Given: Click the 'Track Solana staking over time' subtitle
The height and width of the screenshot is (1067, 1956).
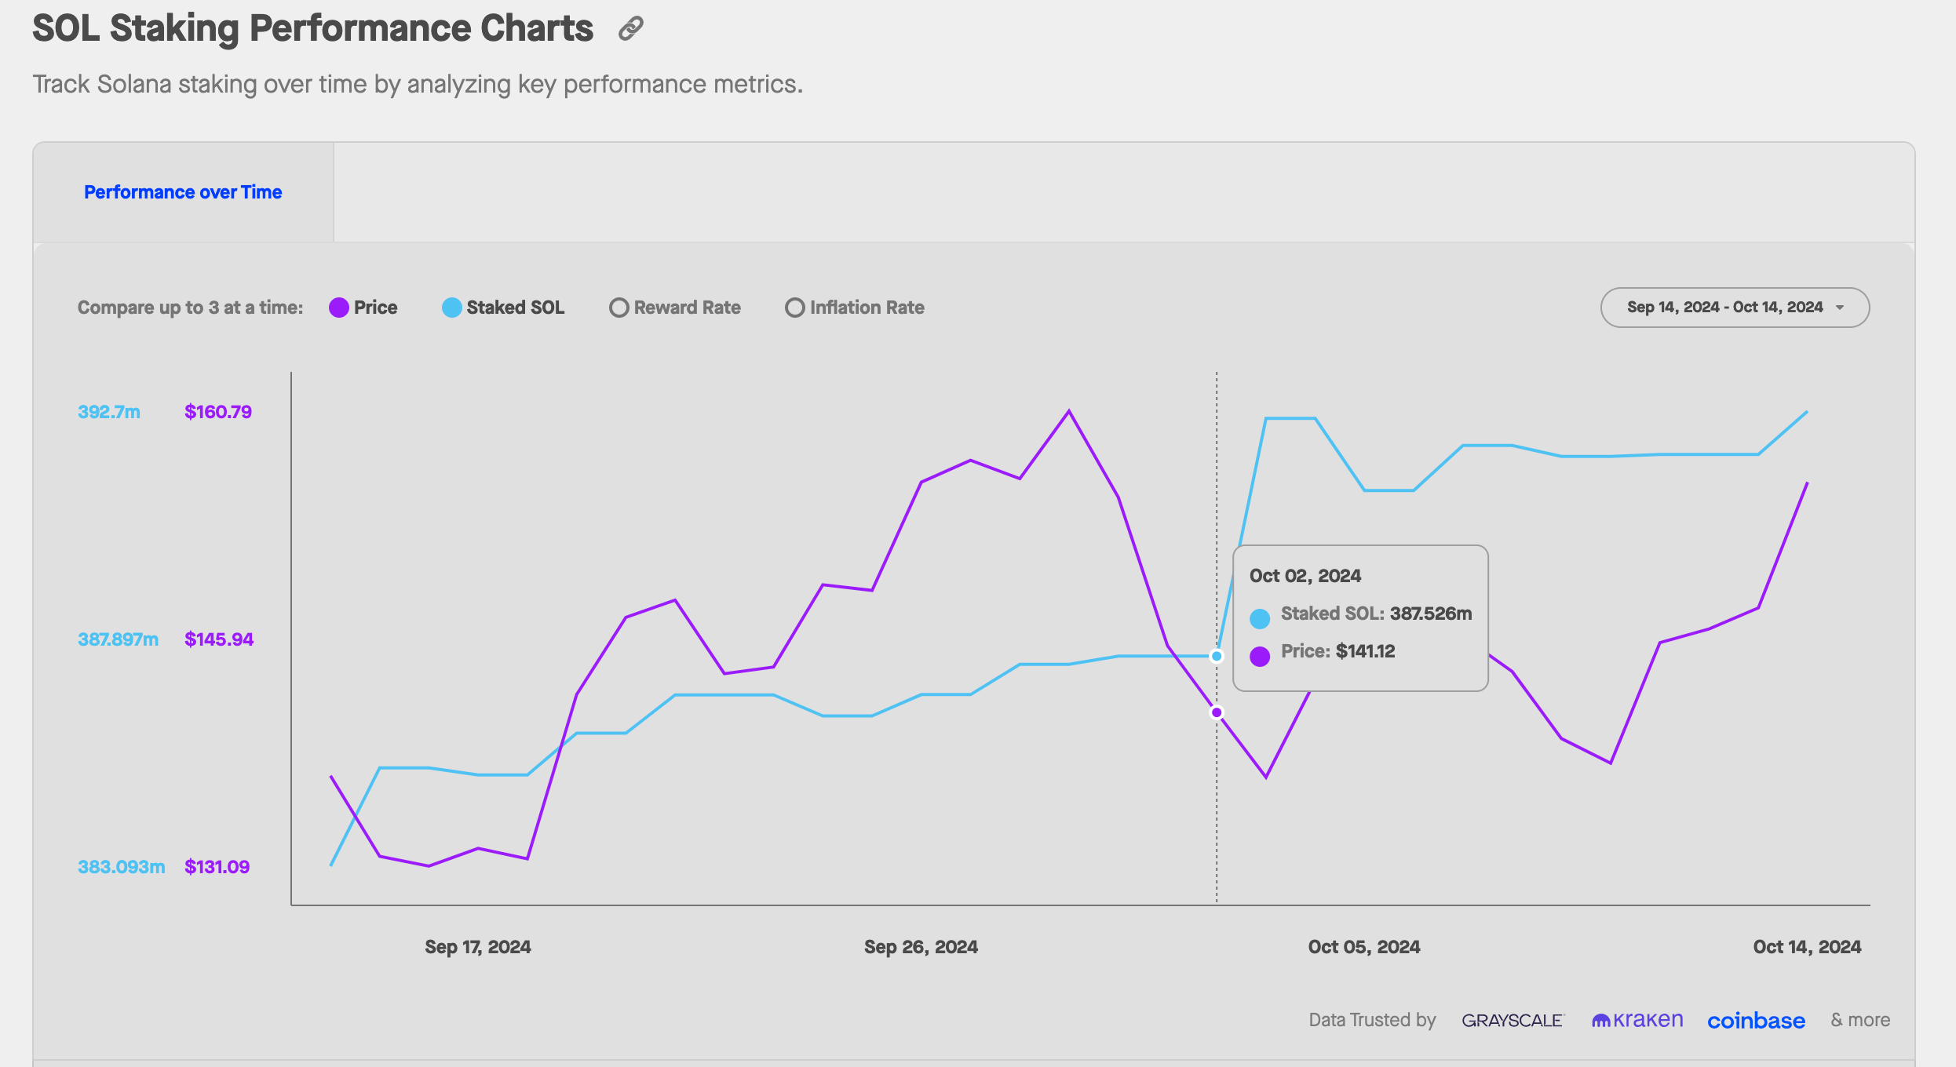Looking at the screenshot, I should click(x=418, y=84).
